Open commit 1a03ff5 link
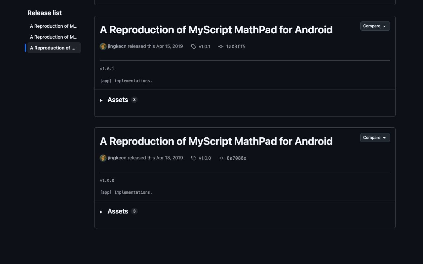Image resolution: width=423 pixels, height=264 pixels. [x=236, y=47]
